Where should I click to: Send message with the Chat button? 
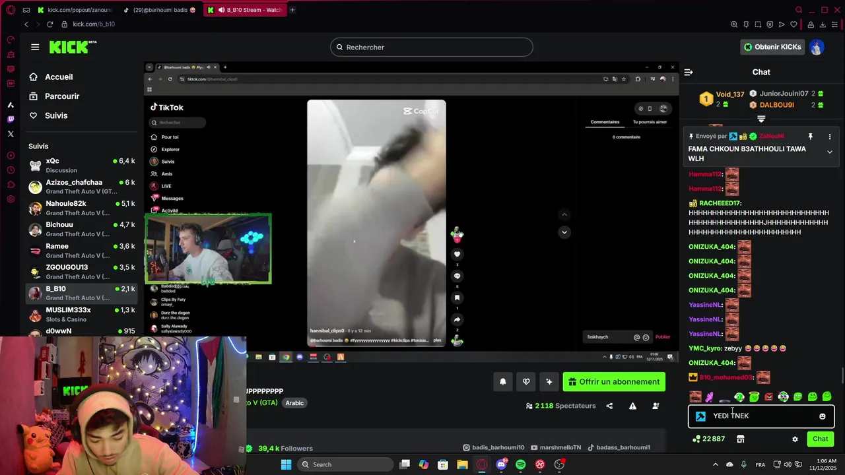821,439
